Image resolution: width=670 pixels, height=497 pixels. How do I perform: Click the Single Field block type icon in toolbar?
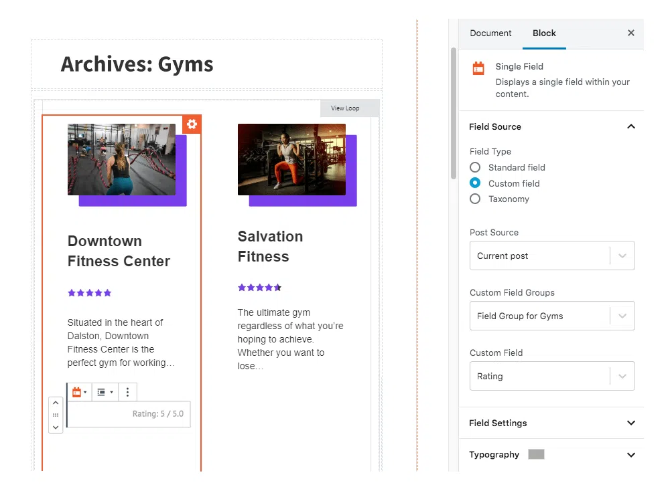click(80, 392)
